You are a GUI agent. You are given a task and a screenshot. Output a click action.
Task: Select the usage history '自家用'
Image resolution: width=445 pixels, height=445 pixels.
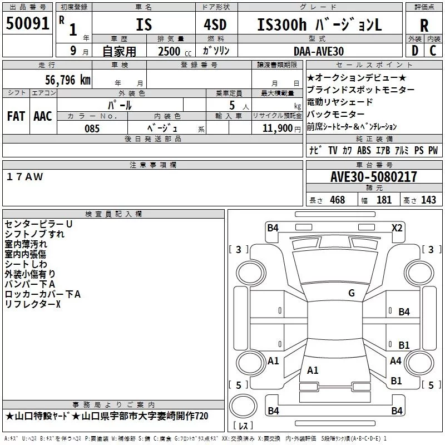pos(119,51)
